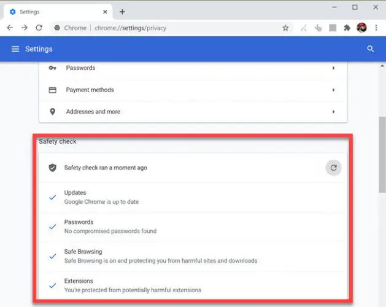Click the page vertical scrollbar thumb

pyautogui.click(x=382, y=155)
